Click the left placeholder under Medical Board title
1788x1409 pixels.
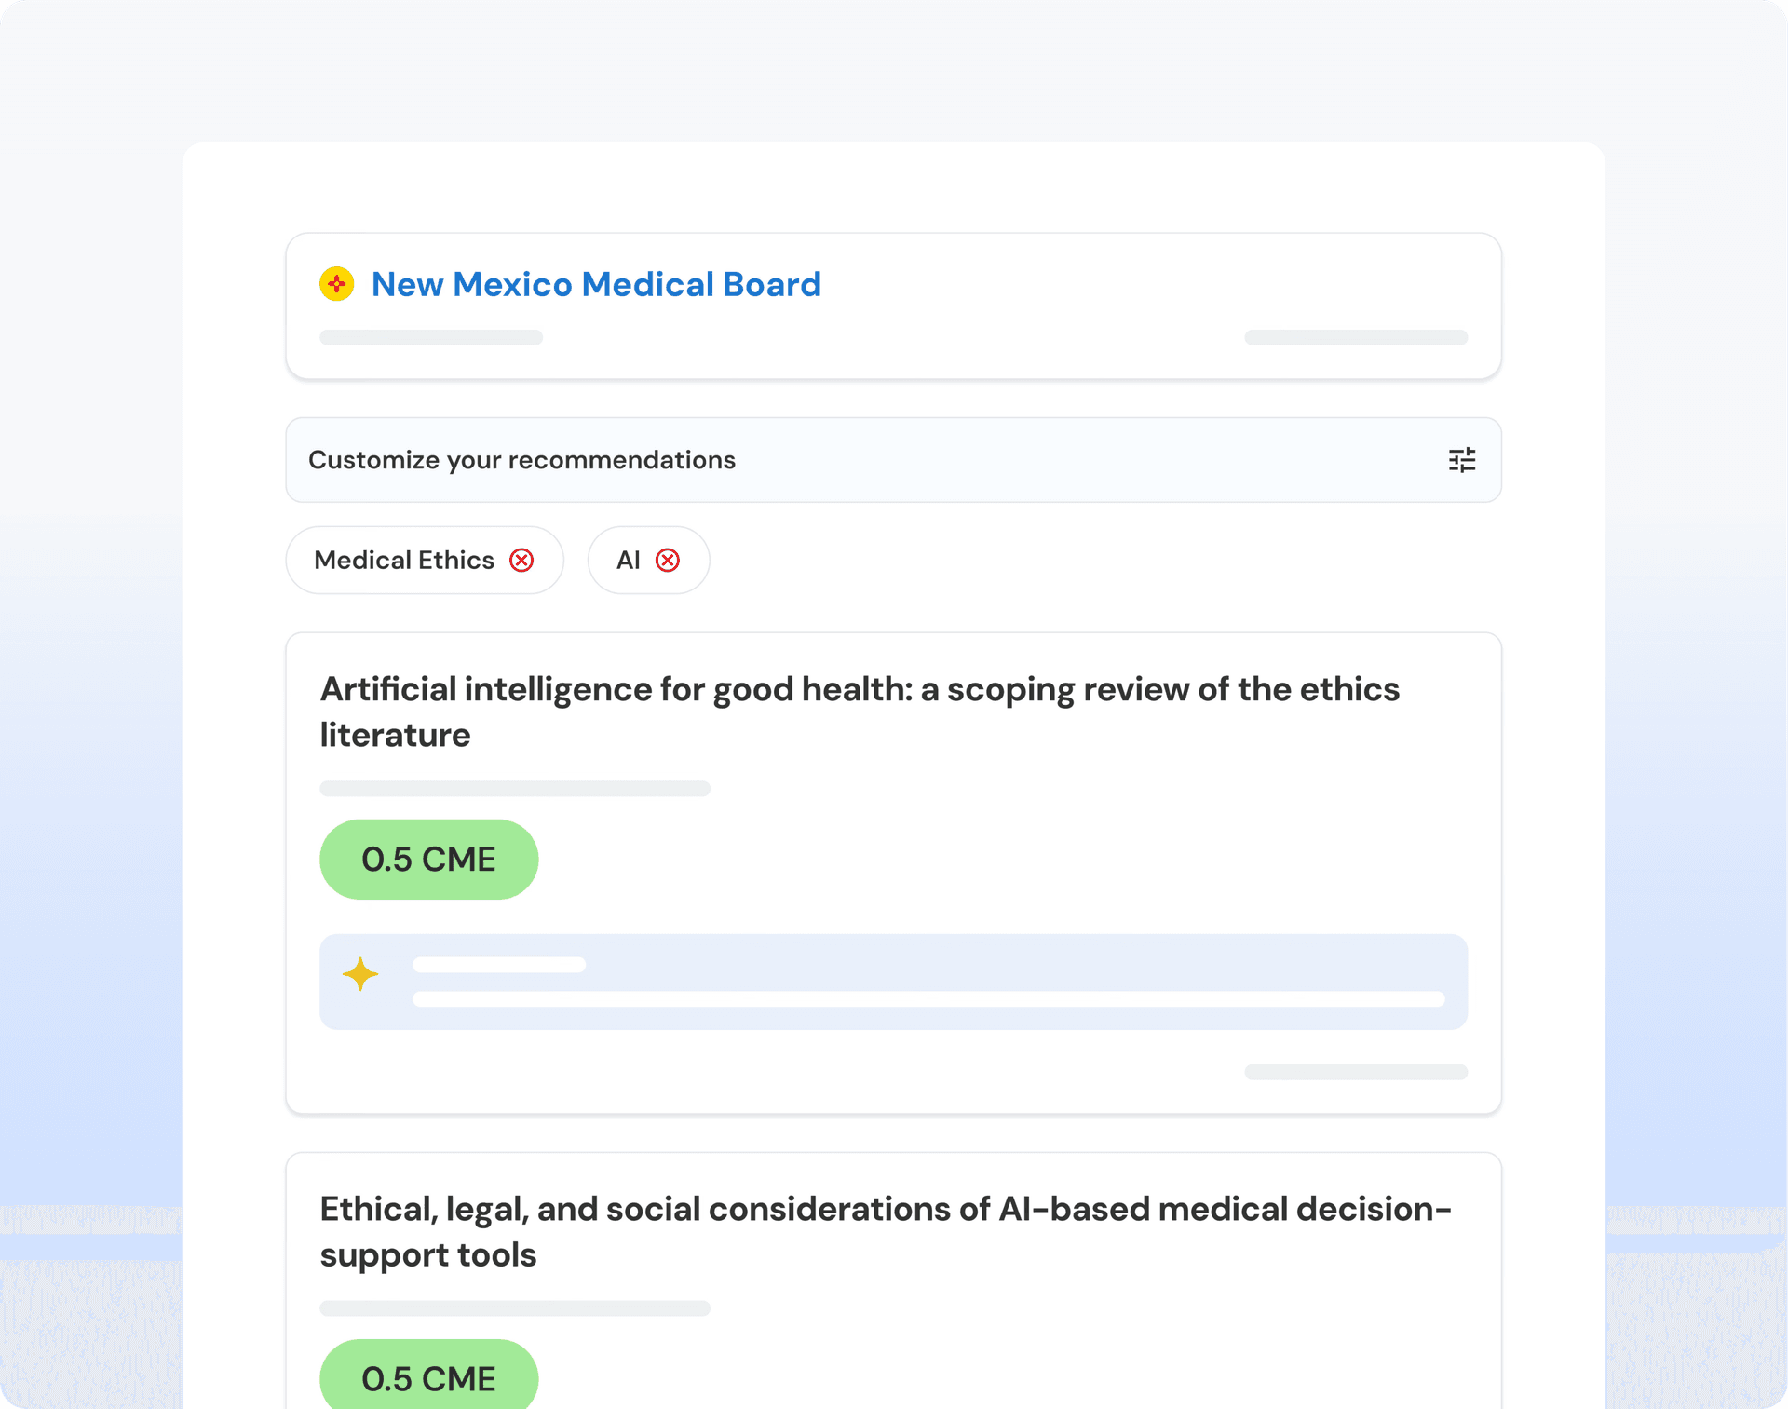[x=430, y=337]
